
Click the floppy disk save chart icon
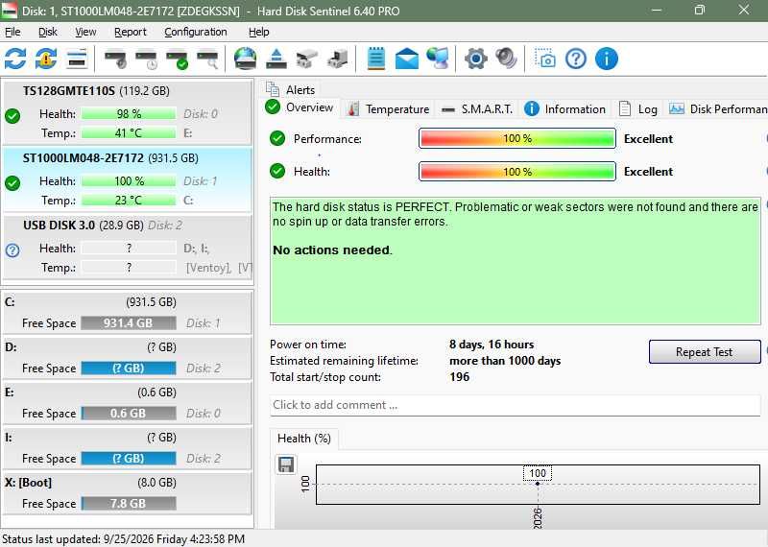tap(286, 464)
